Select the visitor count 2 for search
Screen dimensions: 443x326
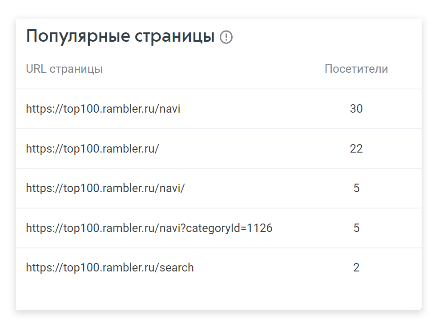pos(356,268)
